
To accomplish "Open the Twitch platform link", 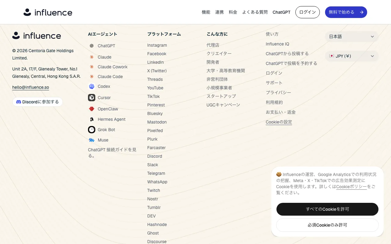I will click(x=154, y=190).
